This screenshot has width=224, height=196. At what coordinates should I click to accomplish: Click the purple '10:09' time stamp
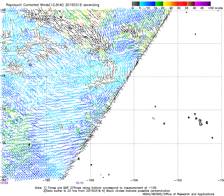coord(4,183)
